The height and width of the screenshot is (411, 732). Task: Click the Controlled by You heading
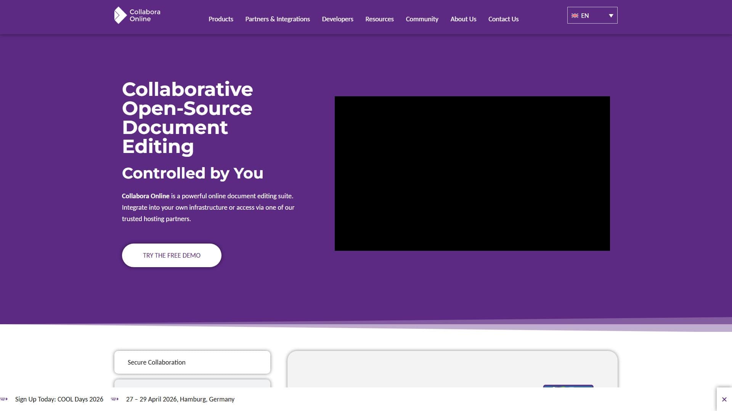[193, 173]
